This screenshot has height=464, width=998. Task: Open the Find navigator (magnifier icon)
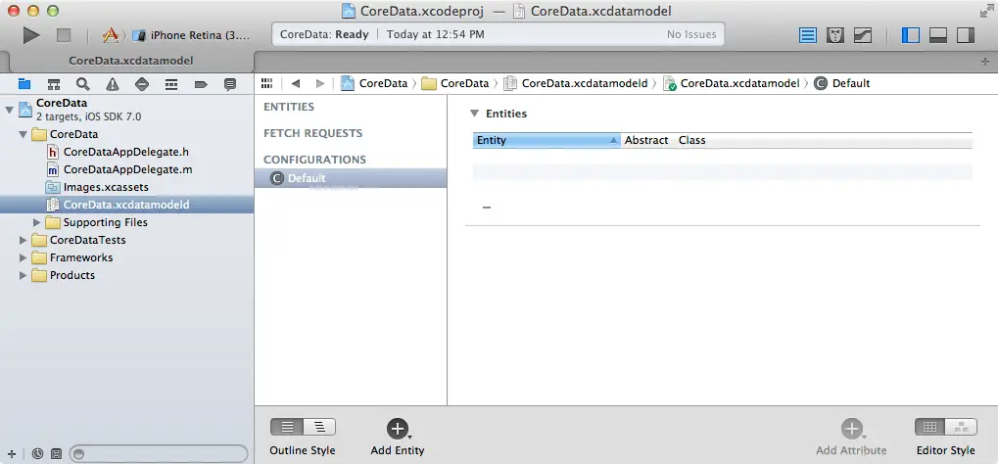[x=83, y=84]
